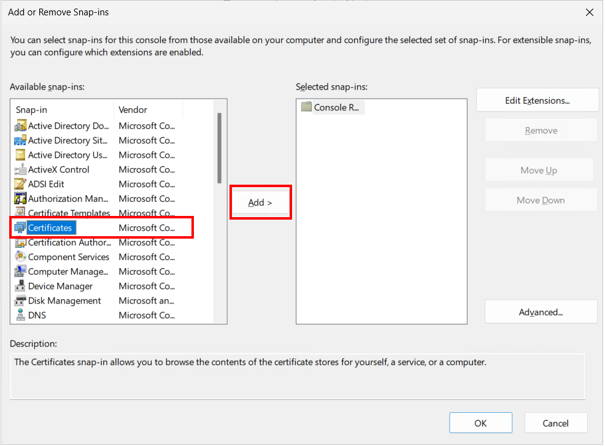Click the ActiveX Control snap-in icon

20,170
